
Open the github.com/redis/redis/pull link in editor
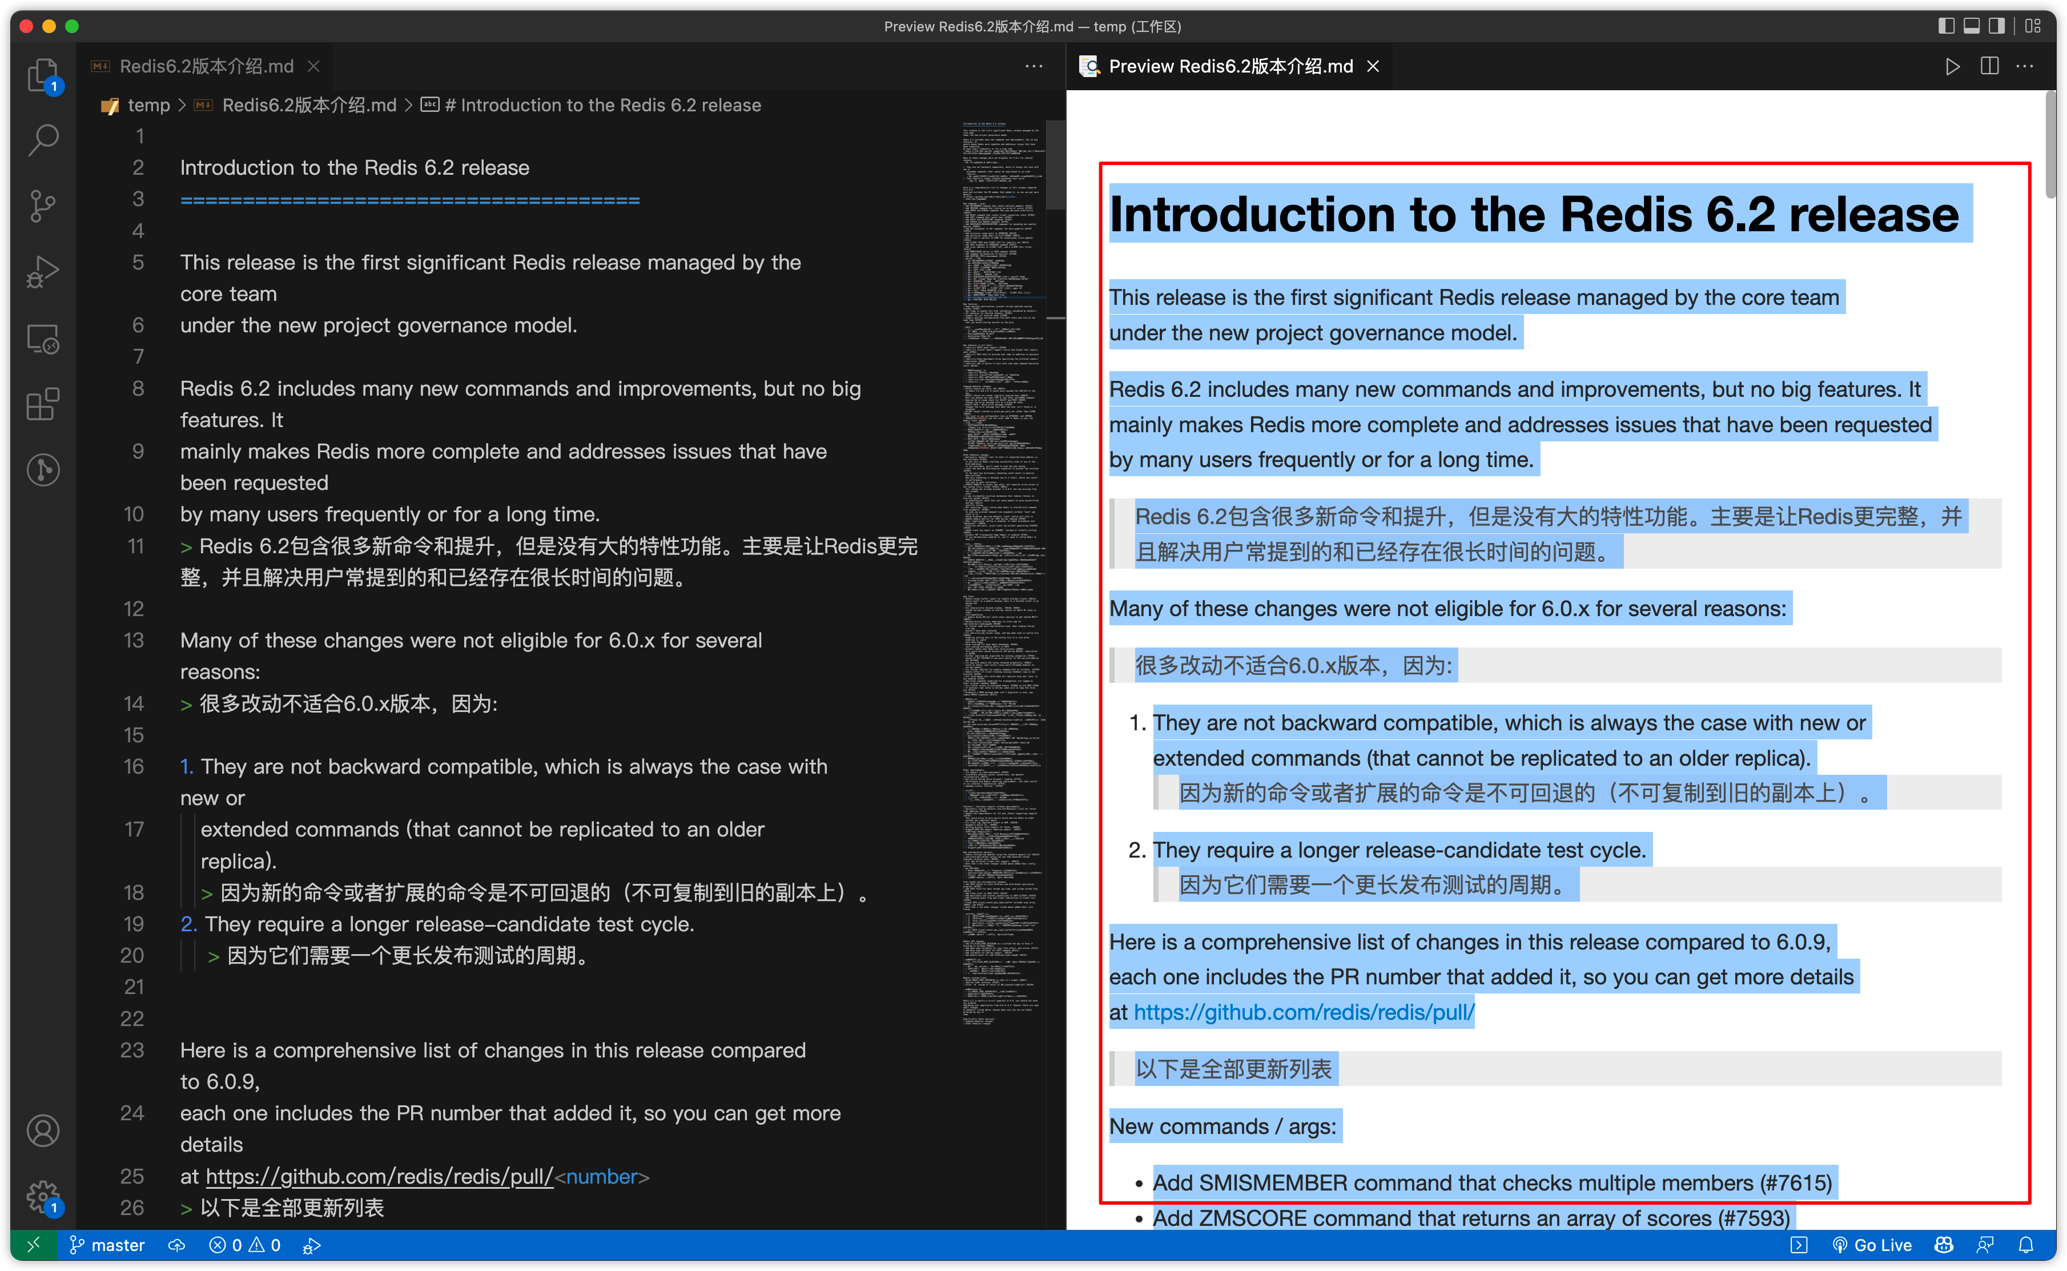(x=379, y=1176)
